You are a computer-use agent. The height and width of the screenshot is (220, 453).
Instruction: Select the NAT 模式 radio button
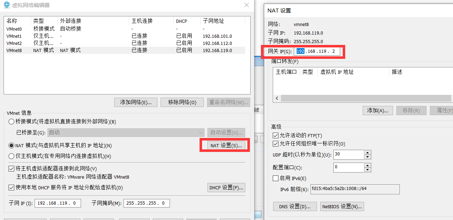[x=11, y=145]
